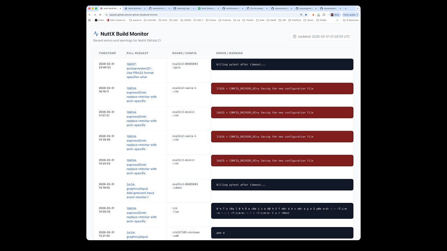Bookmark this page with the star icon

click(x=306, y=15)
